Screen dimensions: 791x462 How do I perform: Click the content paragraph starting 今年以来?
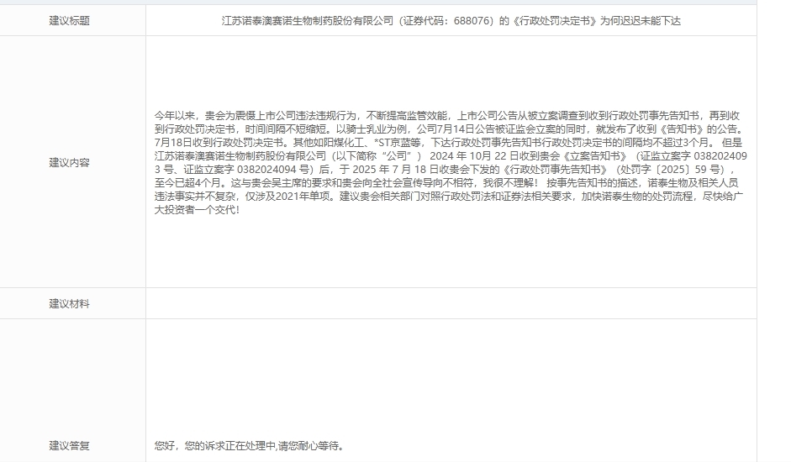click(x=451, y=162)
